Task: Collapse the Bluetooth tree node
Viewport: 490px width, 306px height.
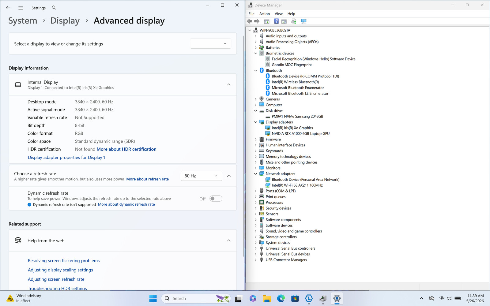Action: click(x=256, y=70)
